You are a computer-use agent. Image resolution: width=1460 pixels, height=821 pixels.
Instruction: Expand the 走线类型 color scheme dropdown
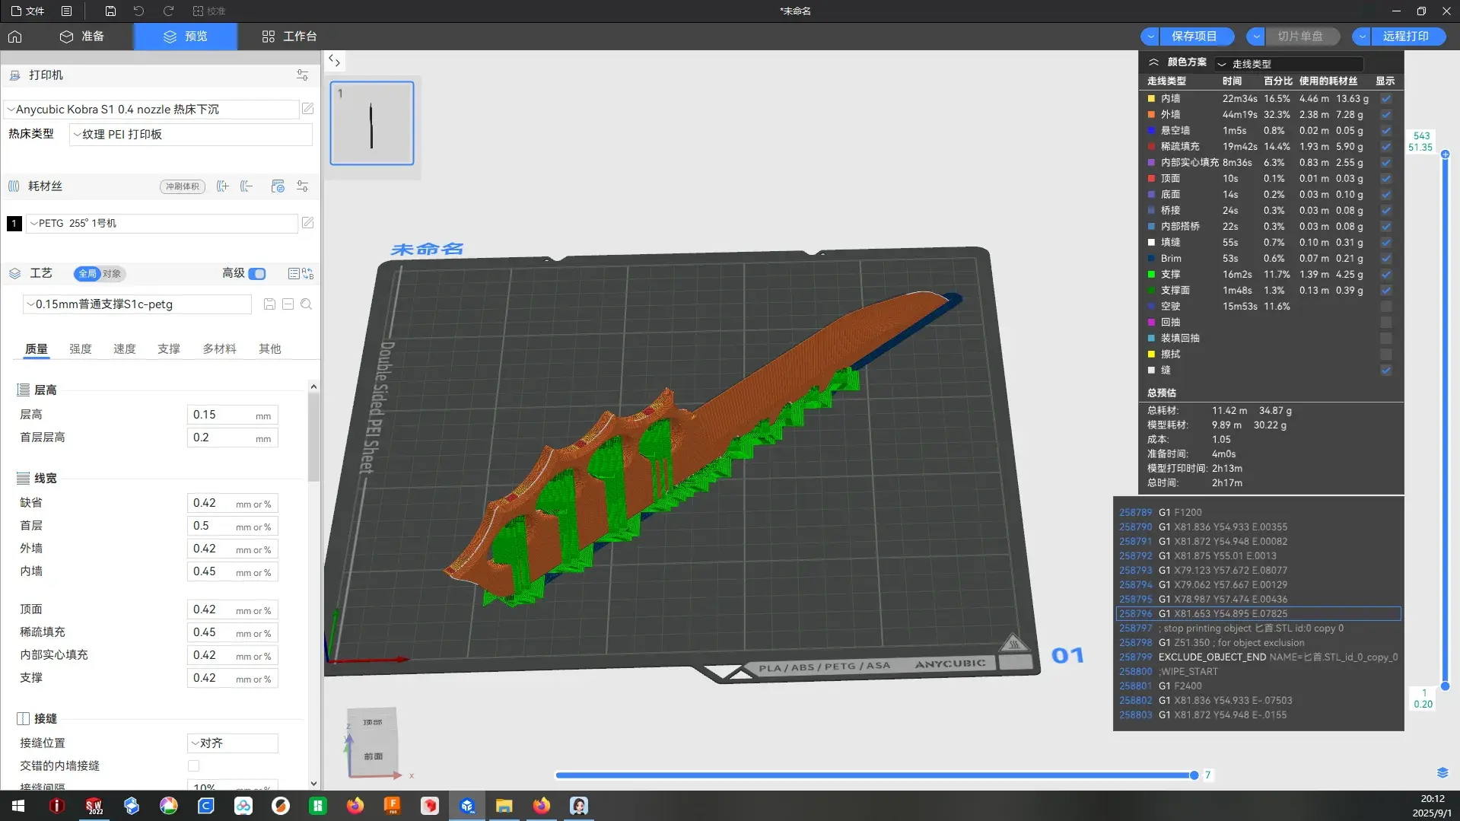1289,64
